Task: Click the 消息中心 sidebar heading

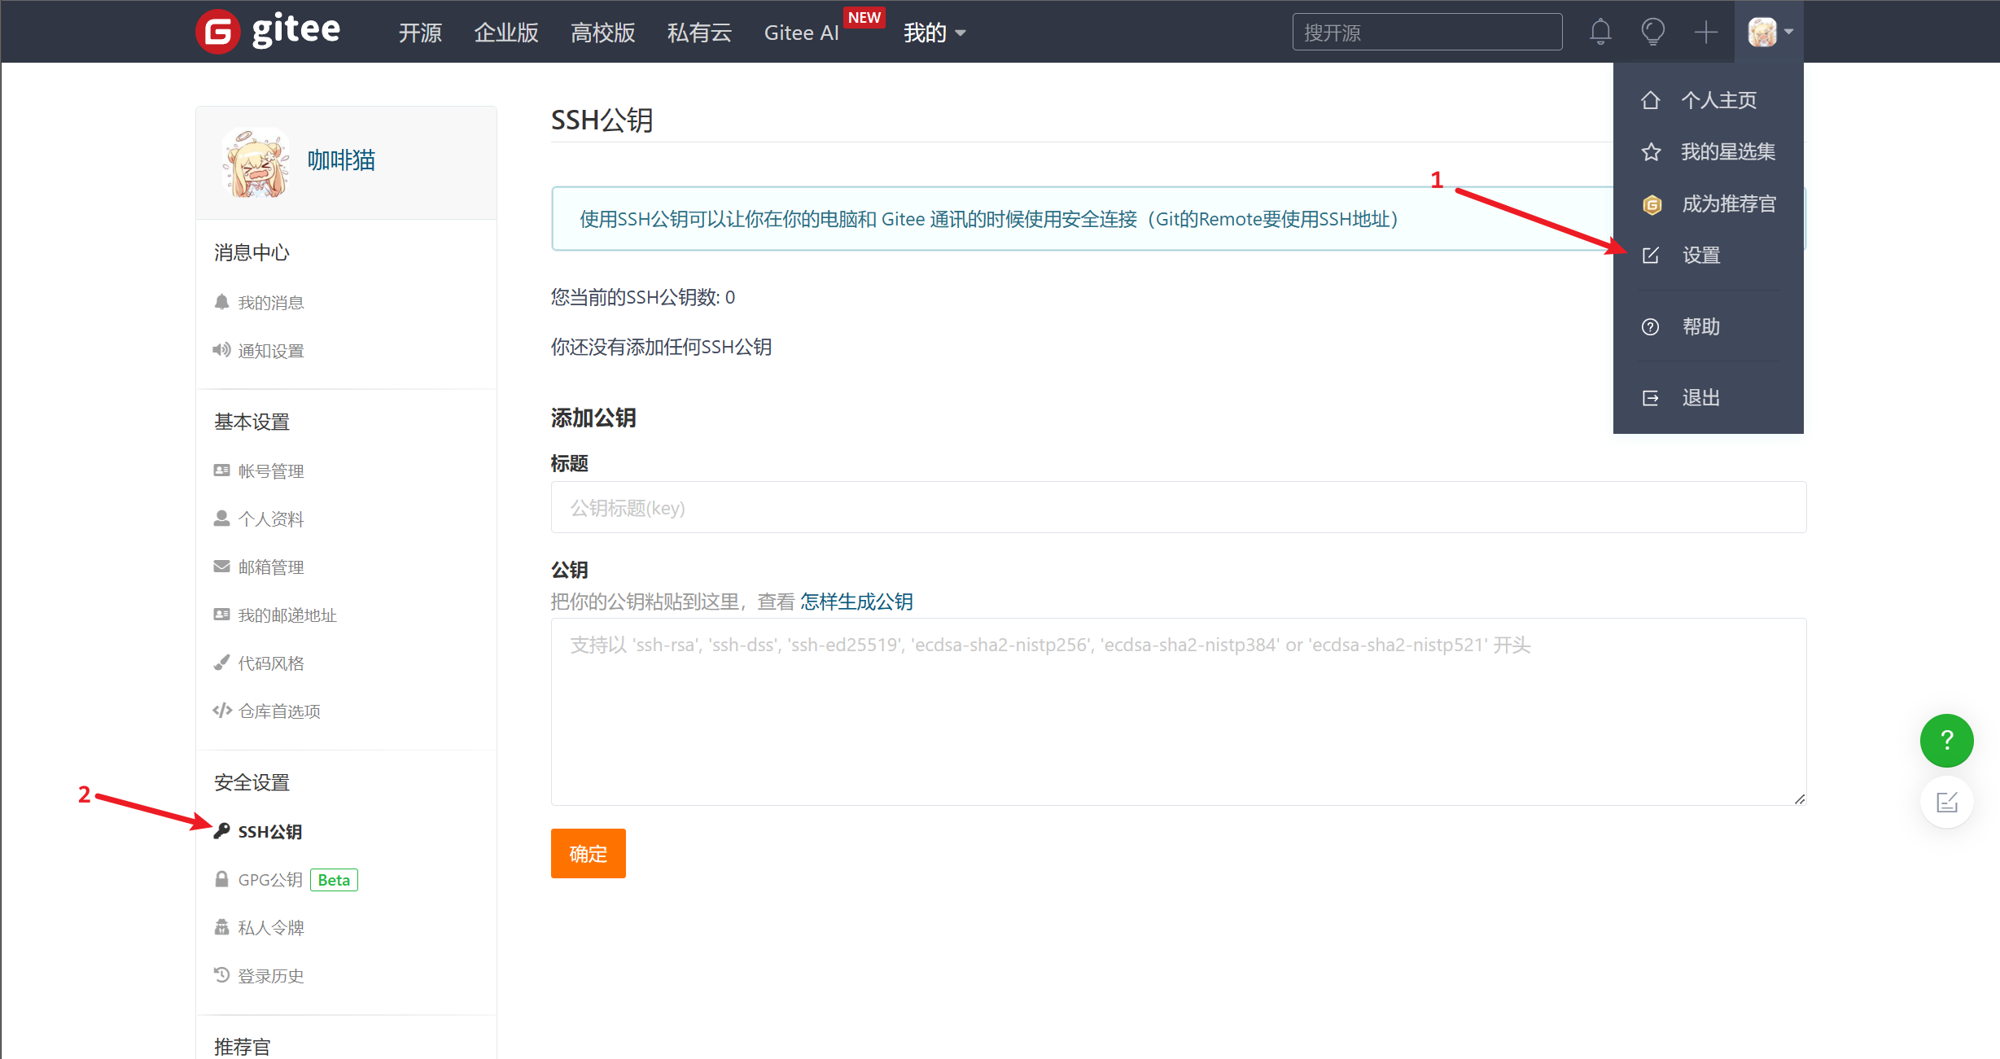Action: click(252, 252)
